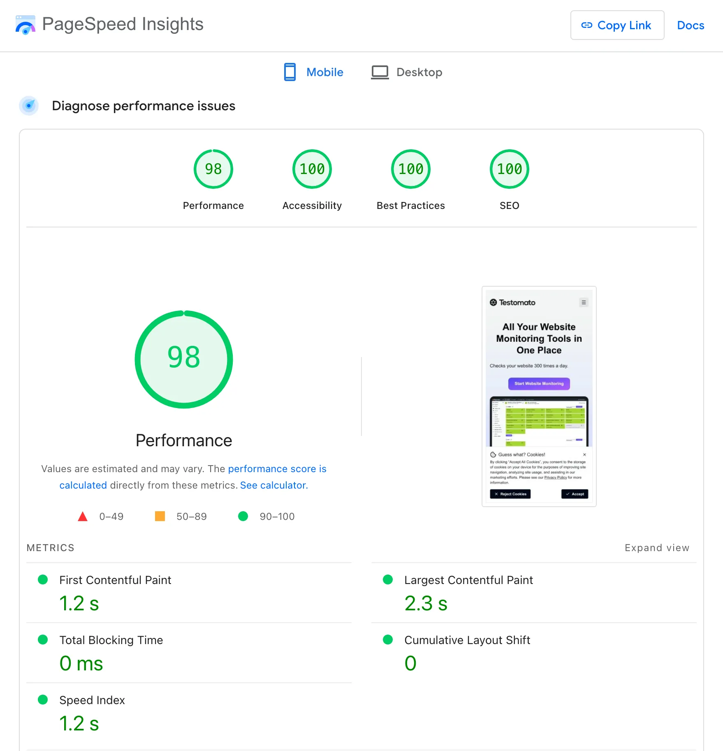Image resolution: width=723 pixels, height=751 pixels.
Task: Switch to the Desktop tab
Action: (419, 72)
